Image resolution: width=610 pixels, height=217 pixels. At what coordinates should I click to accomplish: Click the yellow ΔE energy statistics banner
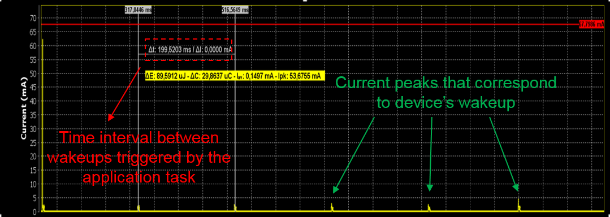click(x=235, y=76)
